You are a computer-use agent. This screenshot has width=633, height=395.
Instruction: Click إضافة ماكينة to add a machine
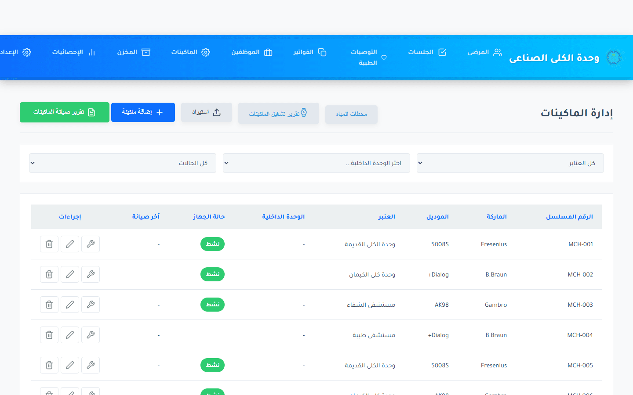point(143,112)
